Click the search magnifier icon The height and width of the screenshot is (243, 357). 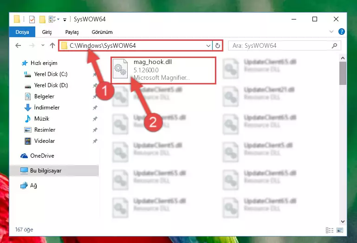coord(334,46)
